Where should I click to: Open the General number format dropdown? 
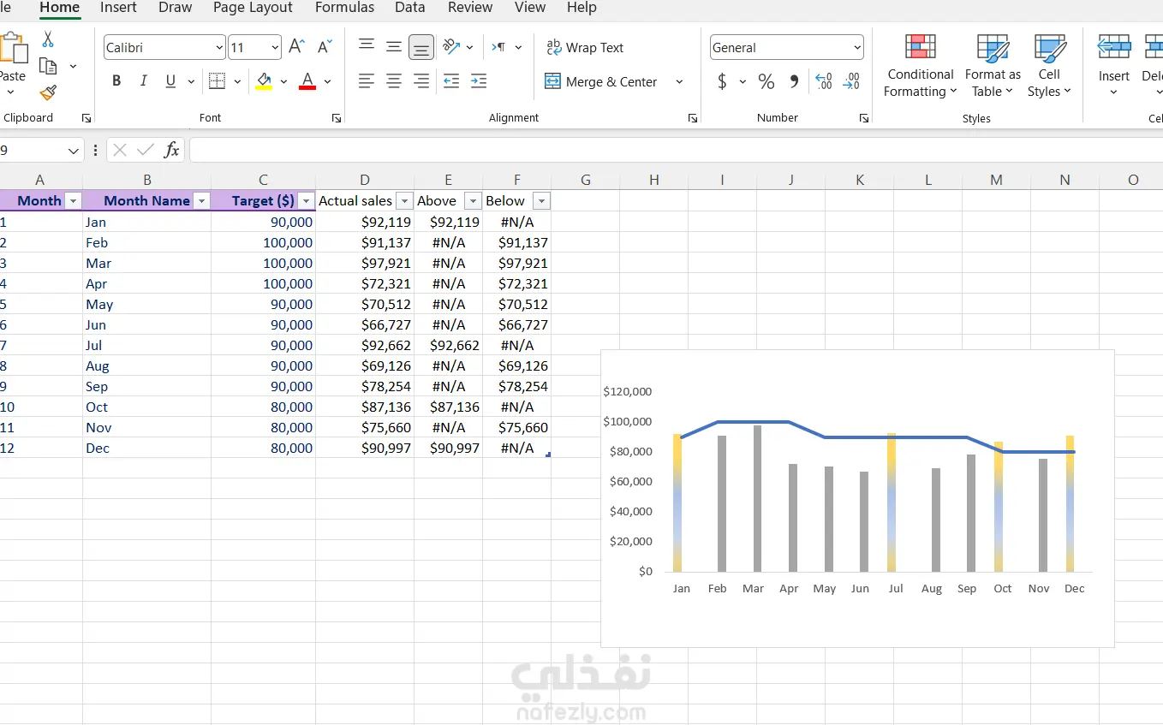coord(857,48)
